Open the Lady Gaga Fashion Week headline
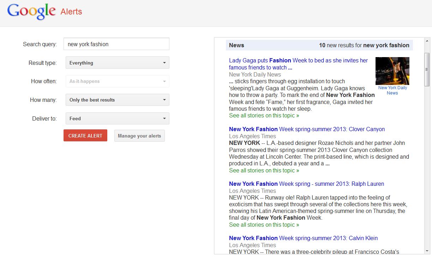This screenshot has width=432, height=257. [298, 64]
